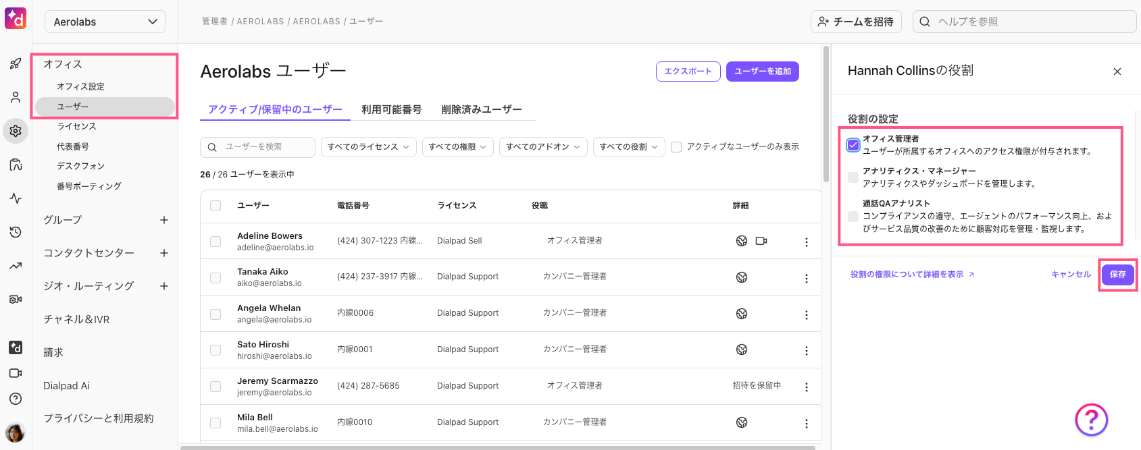Open チャネル&IVR in sidebar
Screen dimensions: 1141x450
(76, 319)
